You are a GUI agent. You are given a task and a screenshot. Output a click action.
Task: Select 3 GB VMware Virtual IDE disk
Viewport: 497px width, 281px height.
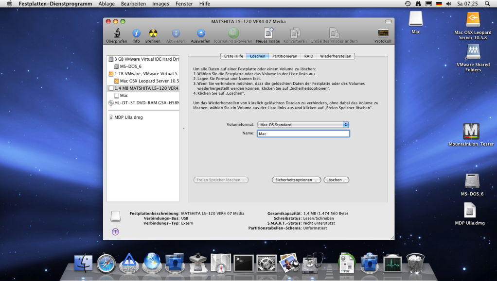pos(143,59)
